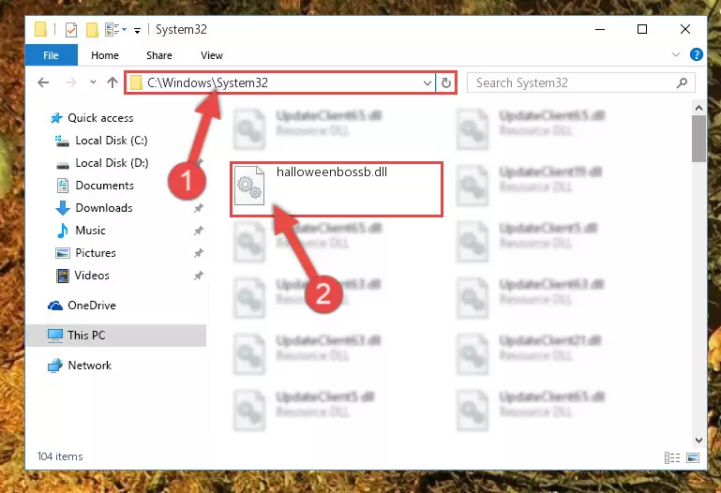This screenshot has width=721, height=493.
Task: Switch to the Home ribbon tab
Action: coord(105,55)
